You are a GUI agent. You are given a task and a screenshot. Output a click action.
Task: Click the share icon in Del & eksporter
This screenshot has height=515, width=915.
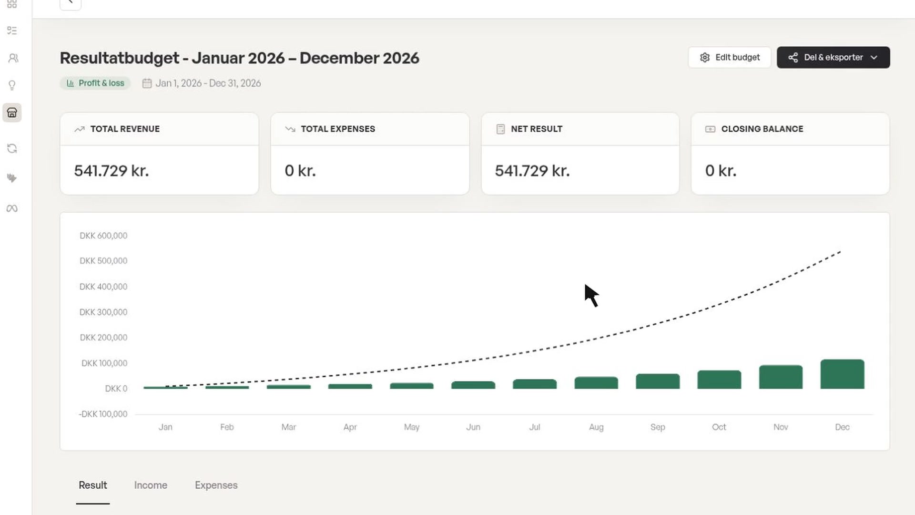793,58
